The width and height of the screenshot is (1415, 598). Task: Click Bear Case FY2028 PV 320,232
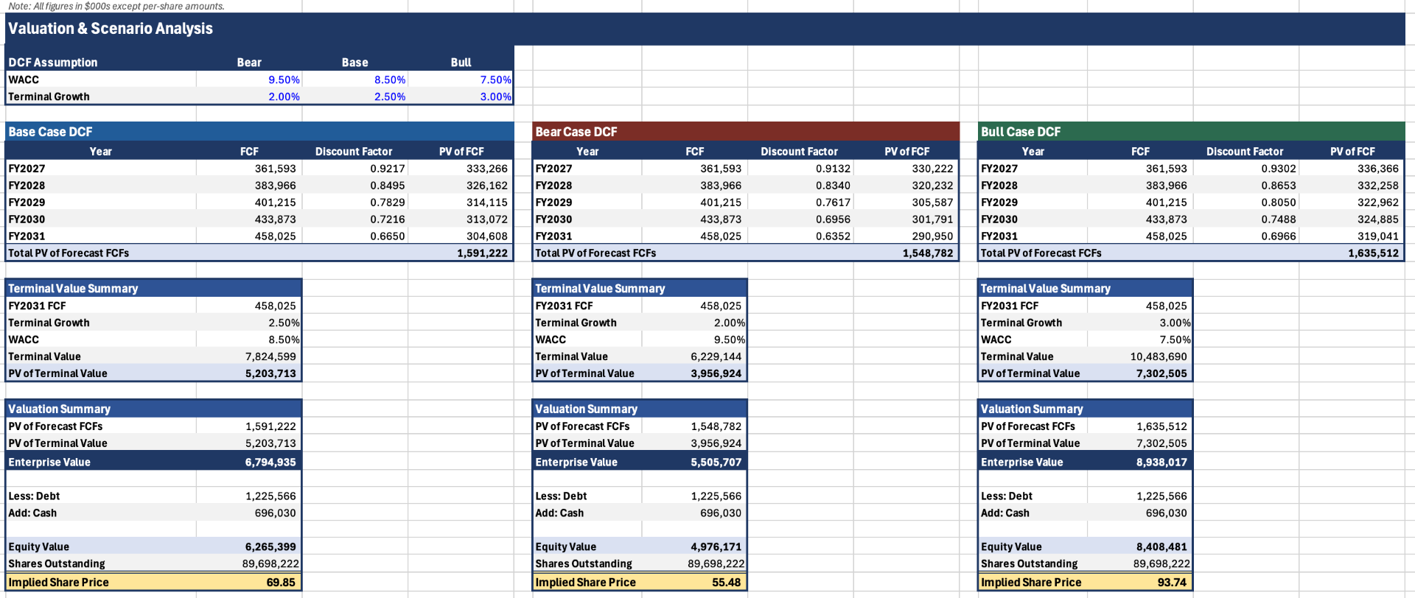pyautogui.click(x=932, y=186)
